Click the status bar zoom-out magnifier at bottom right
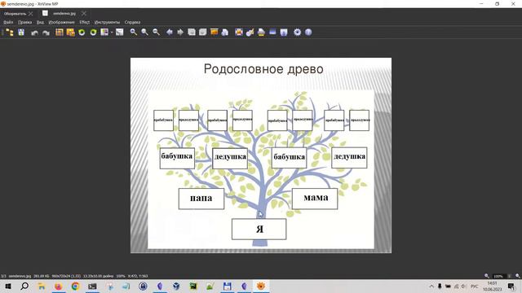This screenshot has width=522, height=293. pyautogui.click(x=487, y=276)
